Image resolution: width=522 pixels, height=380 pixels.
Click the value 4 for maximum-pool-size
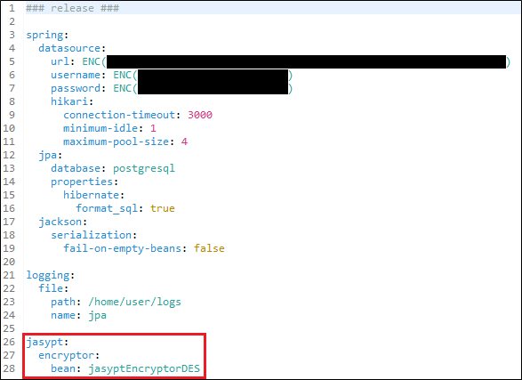point(184,141)
